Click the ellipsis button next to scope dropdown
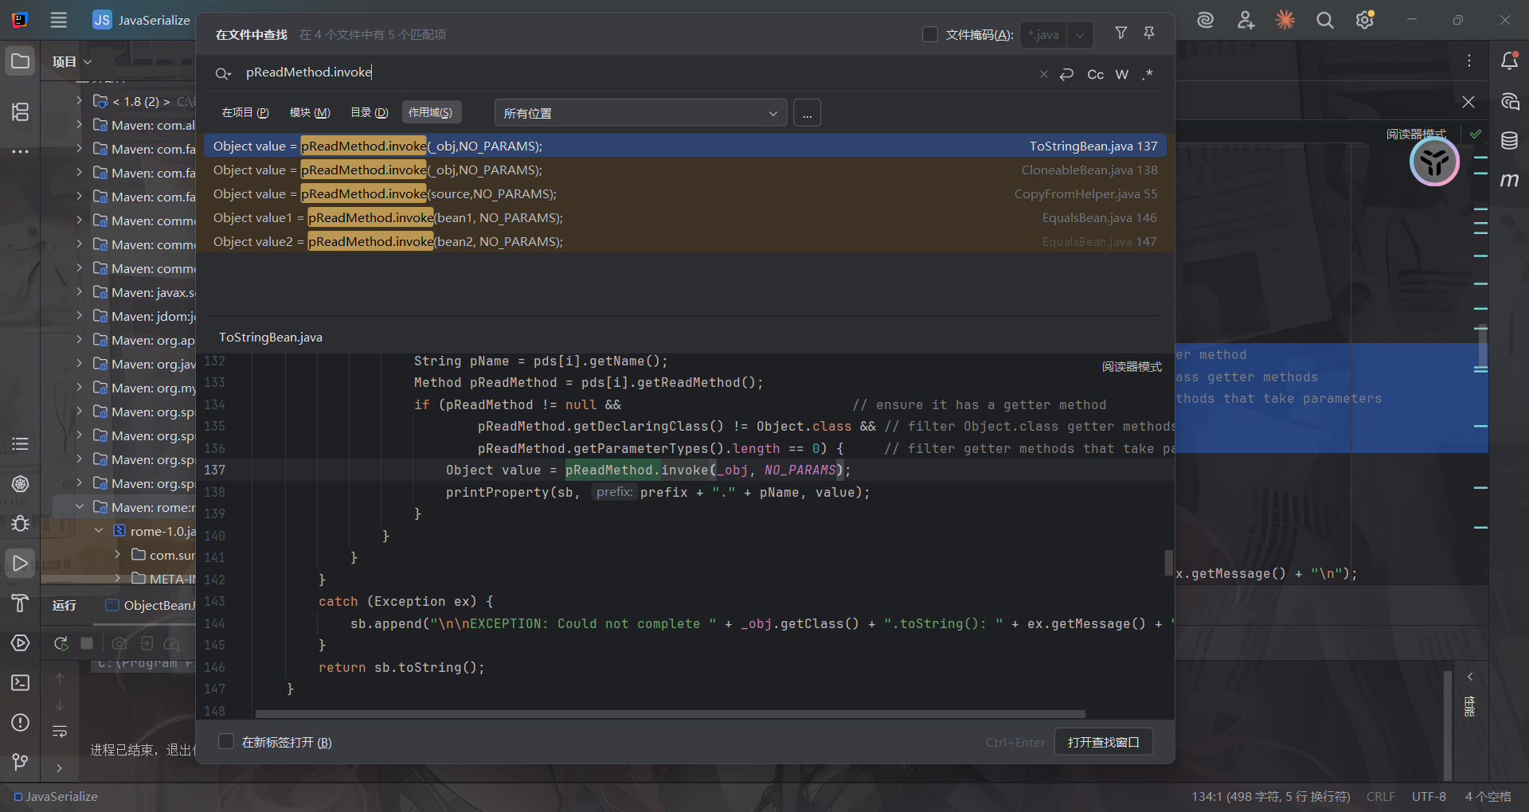This screenshot has height=812, width=1529. (807, 113)
